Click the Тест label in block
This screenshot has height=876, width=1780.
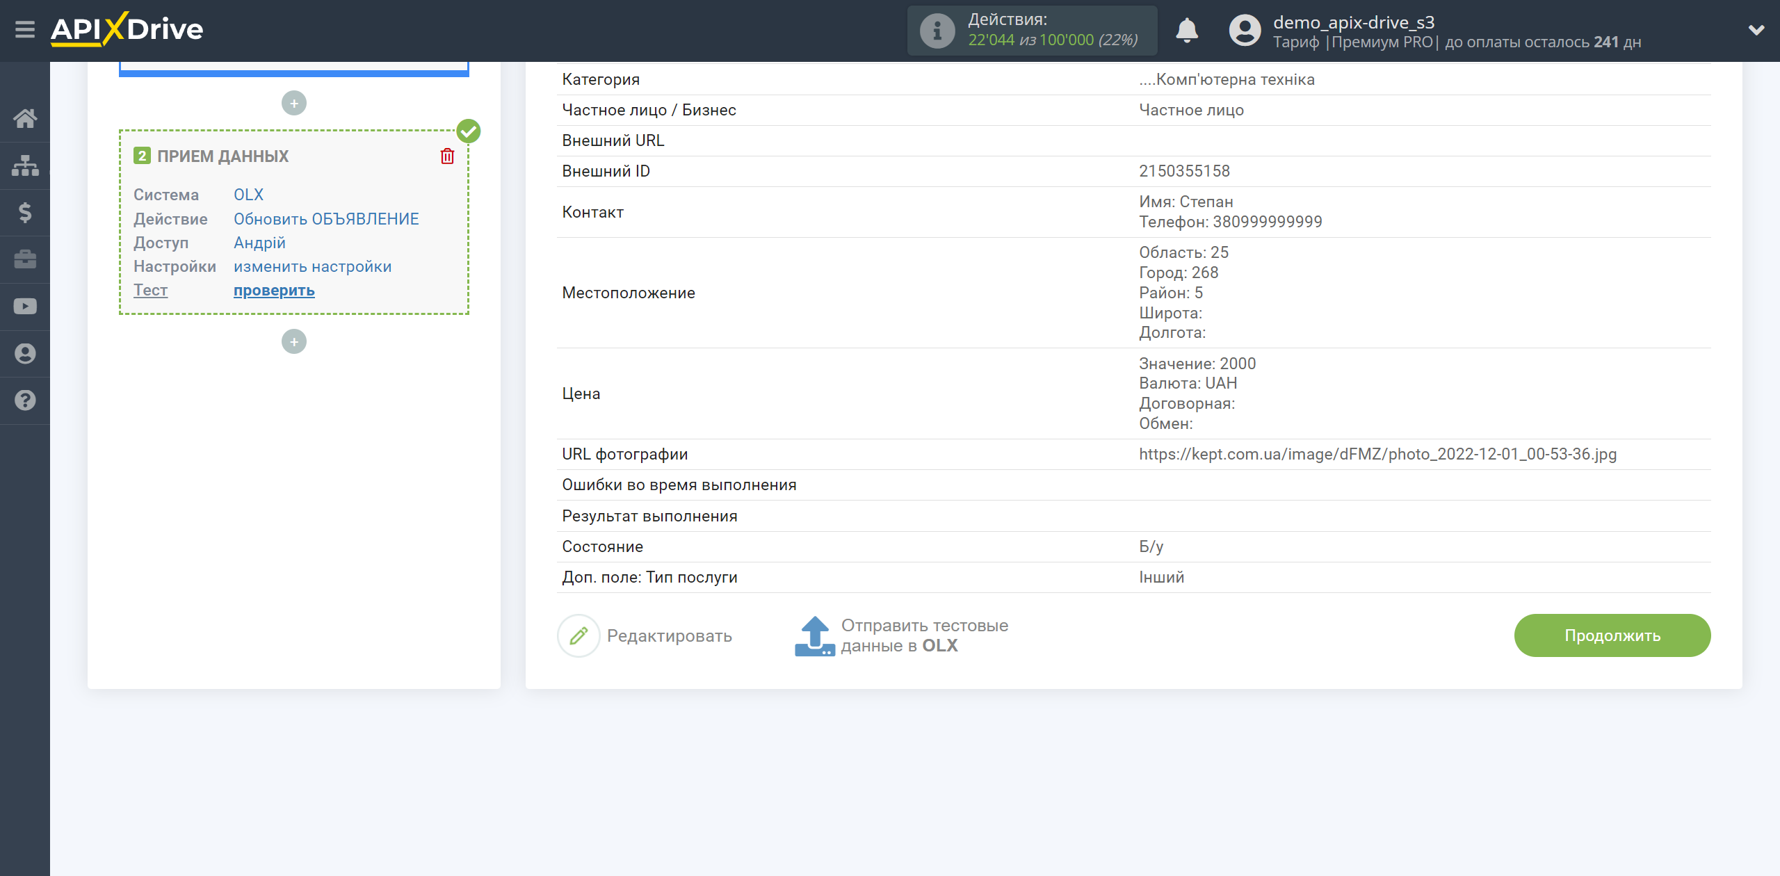coord(150,291)
